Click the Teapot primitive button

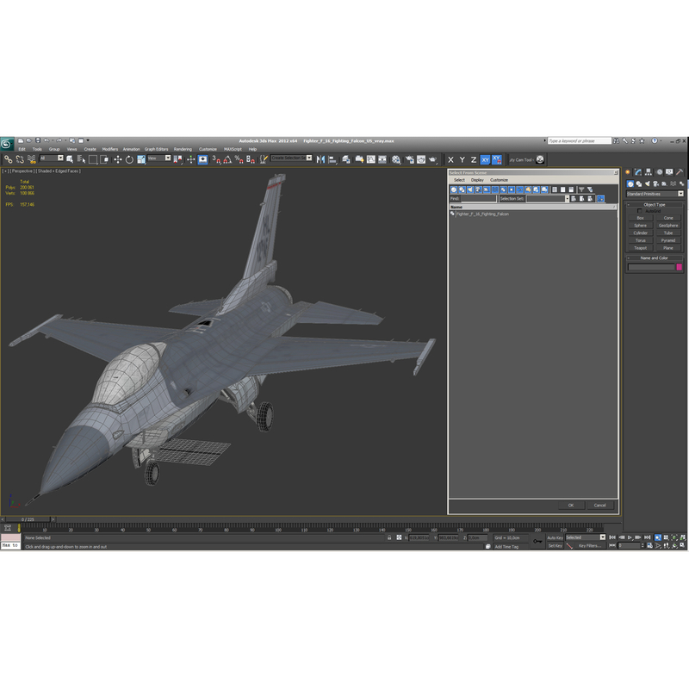pyautogui.click(x=641, y=248)
